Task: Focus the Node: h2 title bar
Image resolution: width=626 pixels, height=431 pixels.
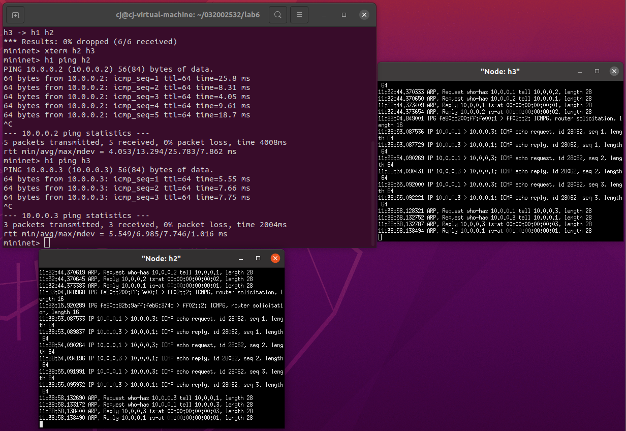Action: (x=162, y=259)
